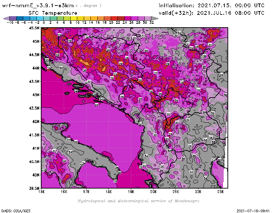
Task: Click the '40.5N' latitude label
Action: tap(34, 162)
